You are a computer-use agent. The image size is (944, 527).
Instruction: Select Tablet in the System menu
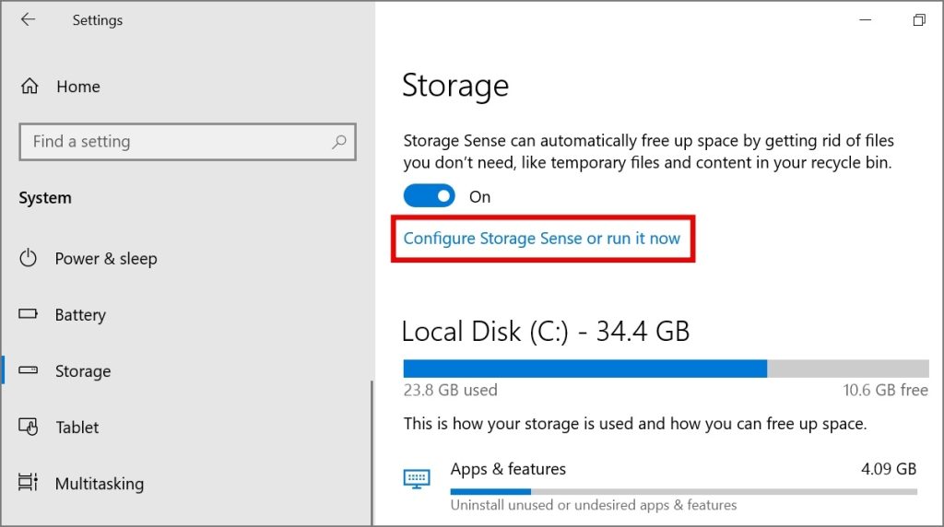coord(77,427)
